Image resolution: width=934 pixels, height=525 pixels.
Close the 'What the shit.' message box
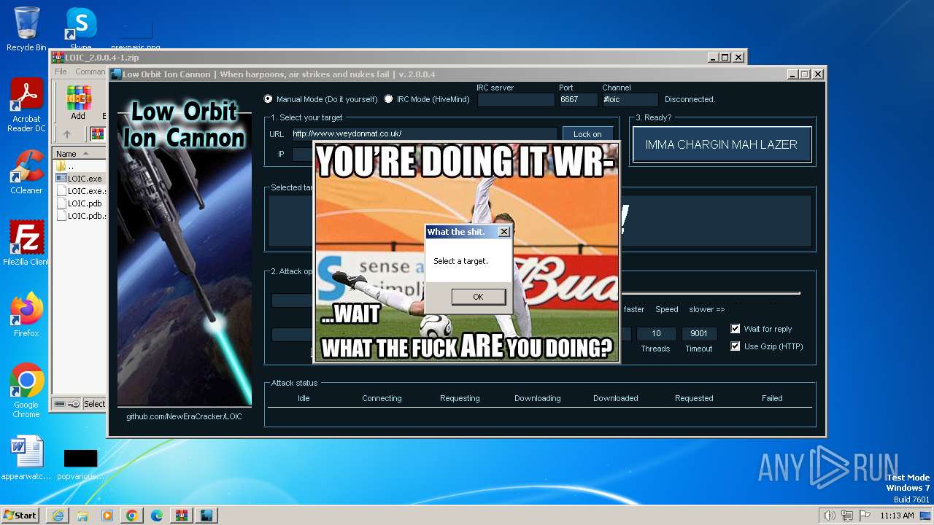point(503,232)
